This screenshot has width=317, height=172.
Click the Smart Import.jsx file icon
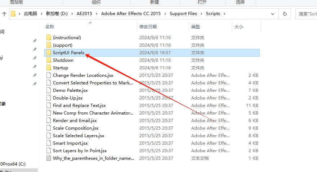49,143
